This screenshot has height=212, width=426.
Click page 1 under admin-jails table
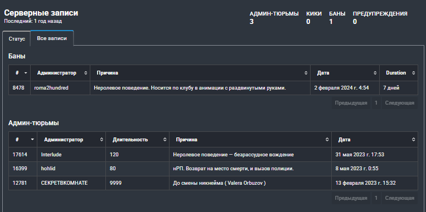coord(376,198)
